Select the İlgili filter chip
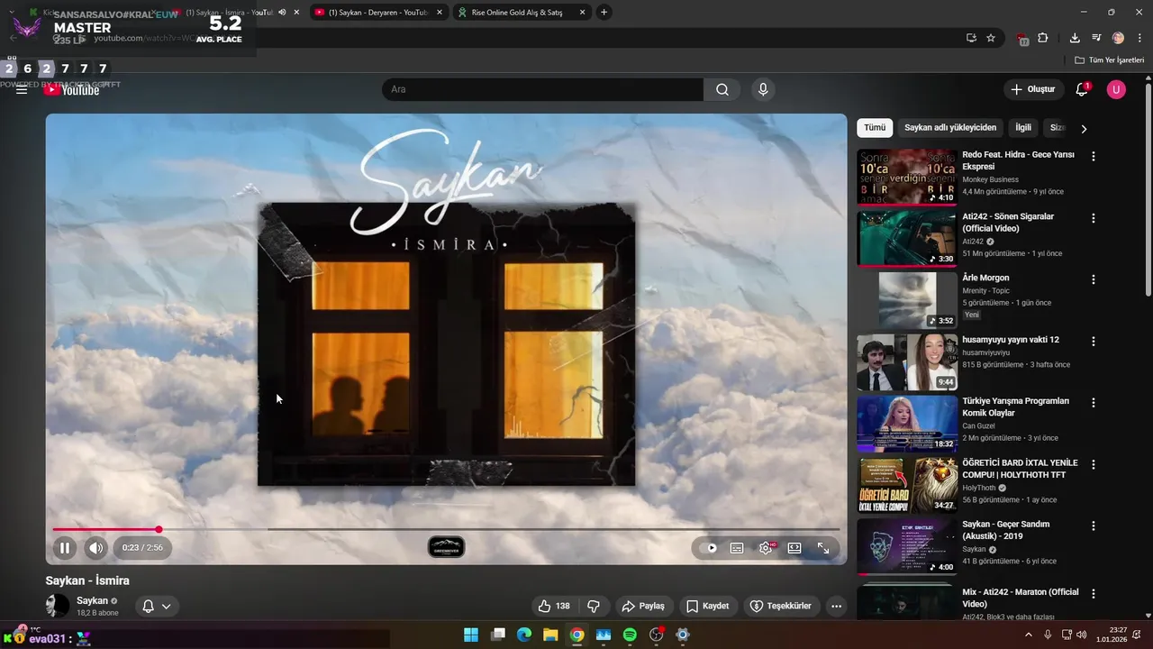 (x=1023, y=128)
